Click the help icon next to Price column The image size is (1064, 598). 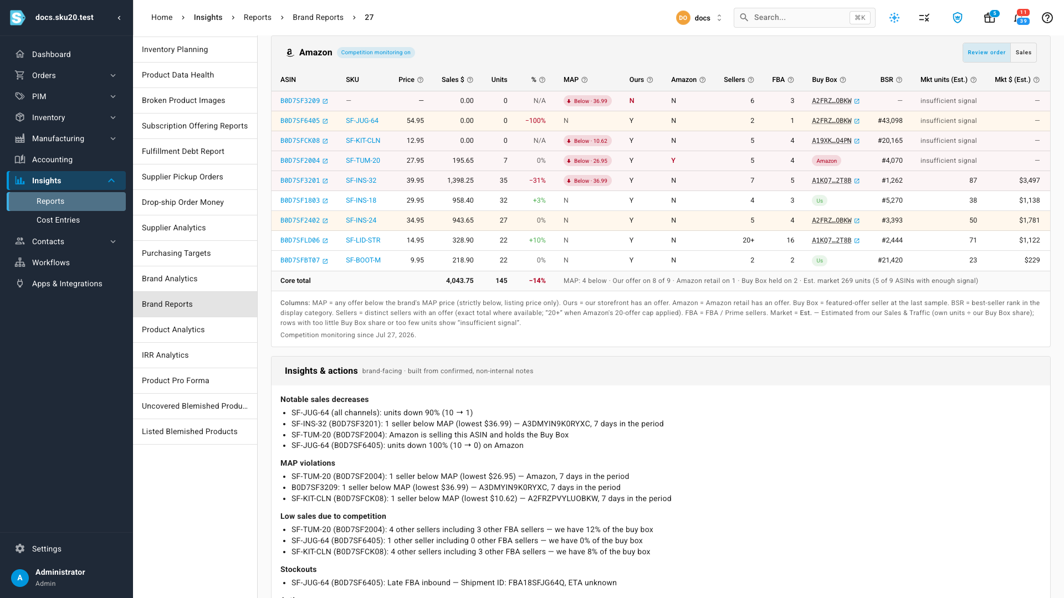[x=420, y=80]
